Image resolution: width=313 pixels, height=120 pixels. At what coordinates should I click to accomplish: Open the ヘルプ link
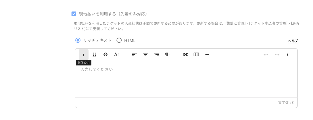[293, 41]
